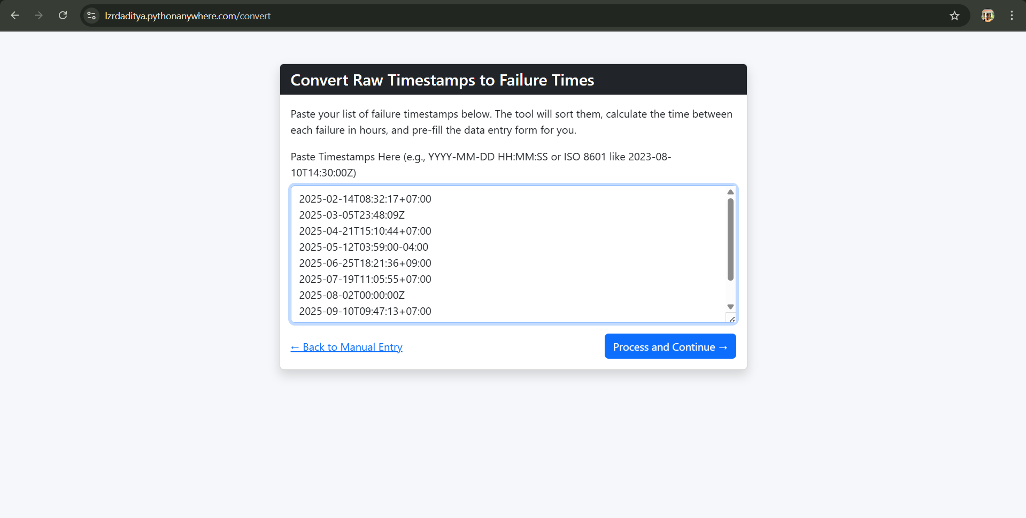Place cursor on the 2025-08-02 timestamp line
1026x518 pixels.
(351, 295)
